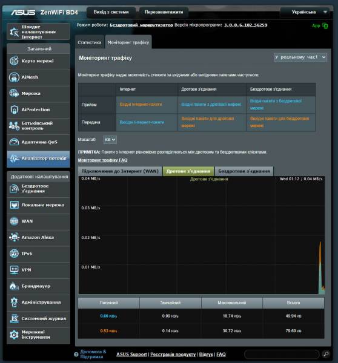Image resolution: width=338 pixels, height=363 pixels.
Task: Click the Адміністрування gear icon
Action: tap(14, 302)
